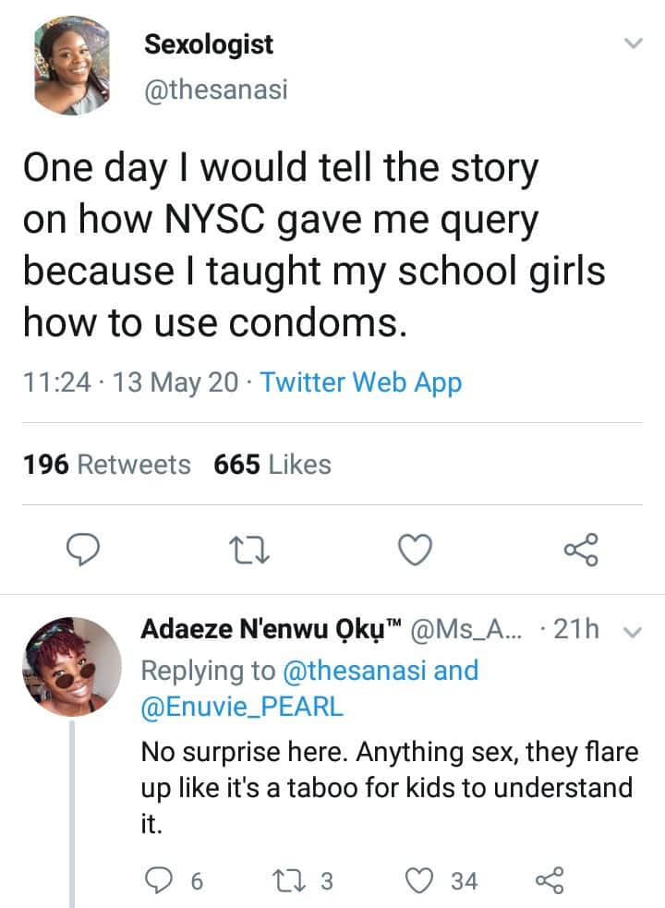Like the main tweet with heart icon
Screen dimensions: 665x908
(416, 550)
